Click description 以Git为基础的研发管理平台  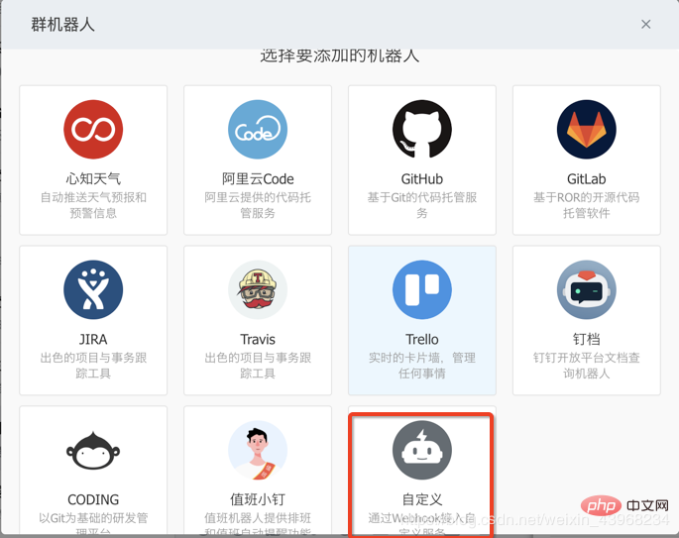click(x=93, y=523)
